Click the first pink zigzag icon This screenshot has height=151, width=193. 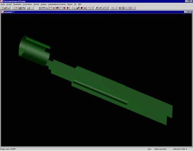pyautogui.click(x=127, y=8)
